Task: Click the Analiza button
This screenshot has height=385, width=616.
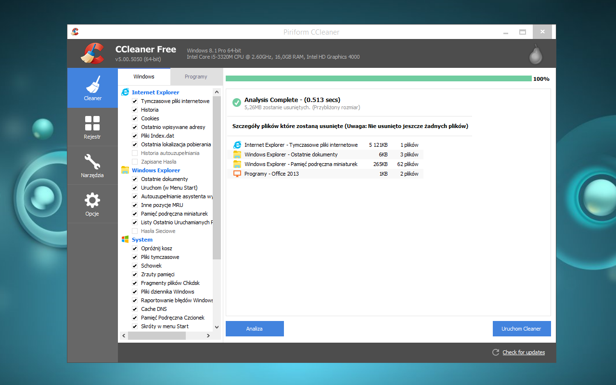Action: [255, 328]
